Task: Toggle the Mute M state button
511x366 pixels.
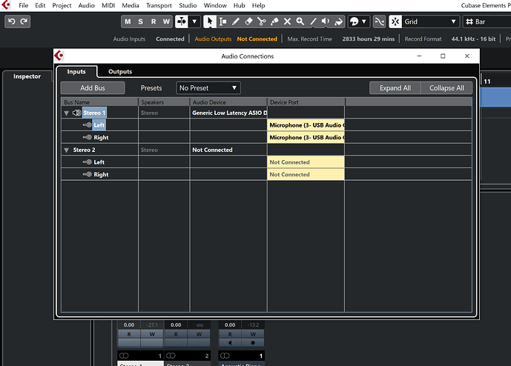Action: coord(128,21)
